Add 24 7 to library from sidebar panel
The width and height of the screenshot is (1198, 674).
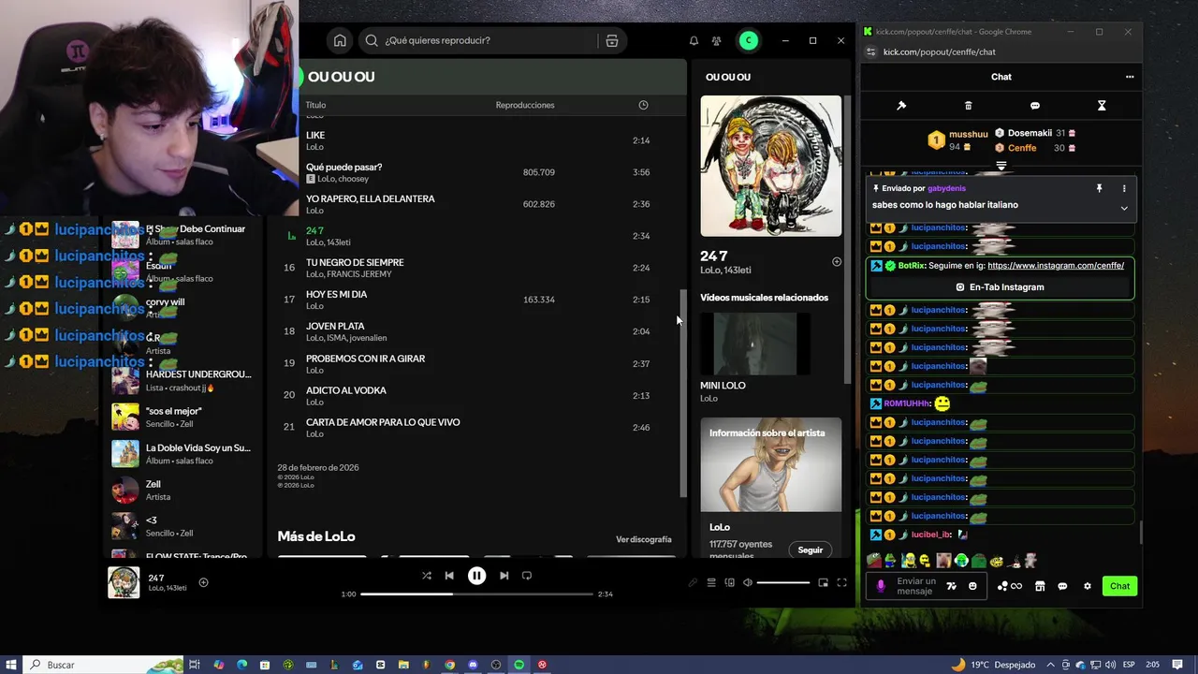837,262
